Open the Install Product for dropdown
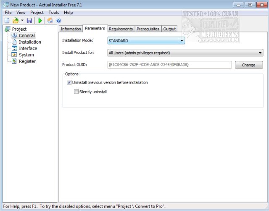The width and height of the screenshot is (269, 211). click(185, 53)
